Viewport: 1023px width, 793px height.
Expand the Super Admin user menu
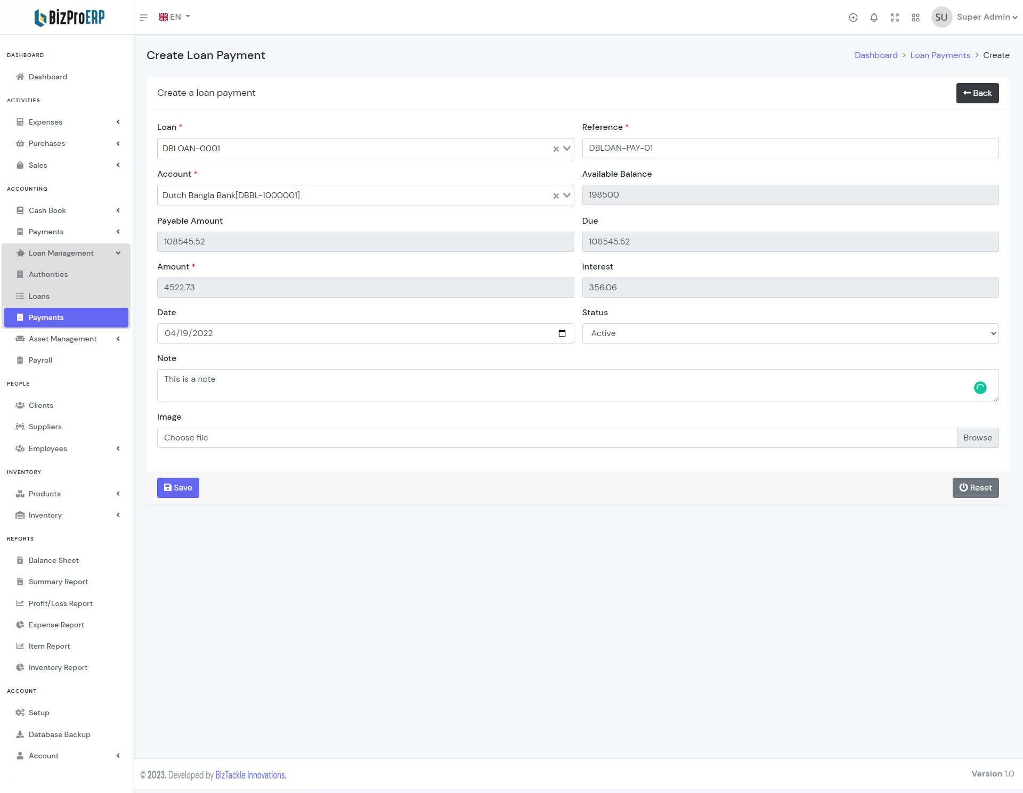(x=986, y=17)
